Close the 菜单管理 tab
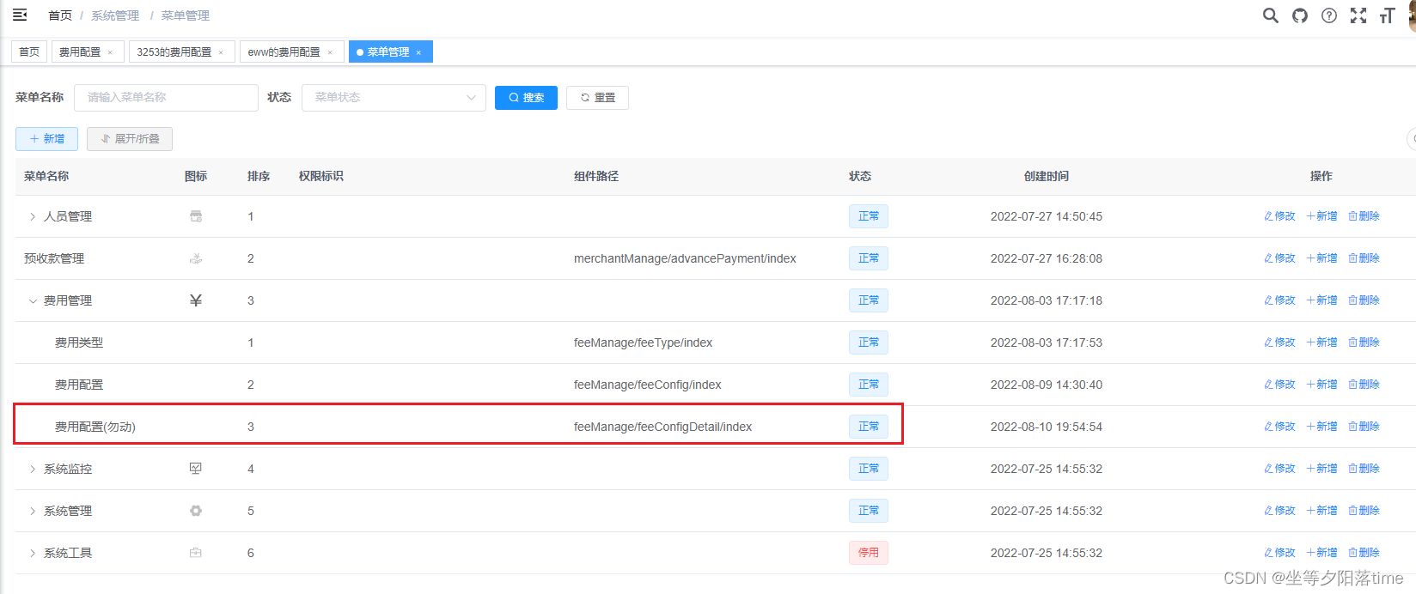 pyautogui.click(x=418, y=52)
